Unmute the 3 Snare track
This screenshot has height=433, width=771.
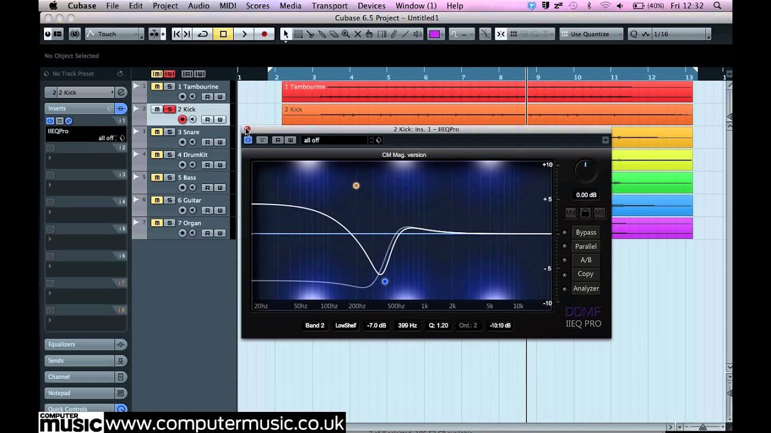pos(157,132)
